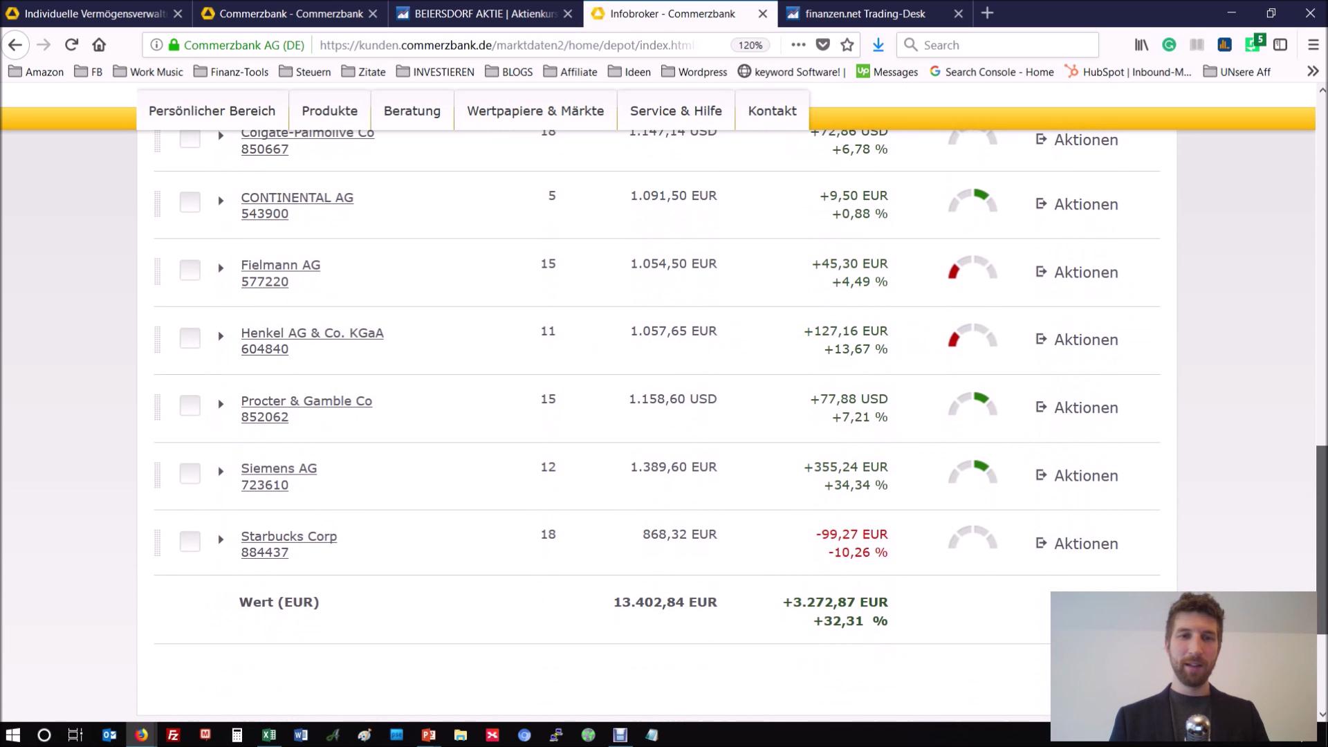1328x747 pixels.
Task: Expand the Henkel AG row details
Action: 221,336
